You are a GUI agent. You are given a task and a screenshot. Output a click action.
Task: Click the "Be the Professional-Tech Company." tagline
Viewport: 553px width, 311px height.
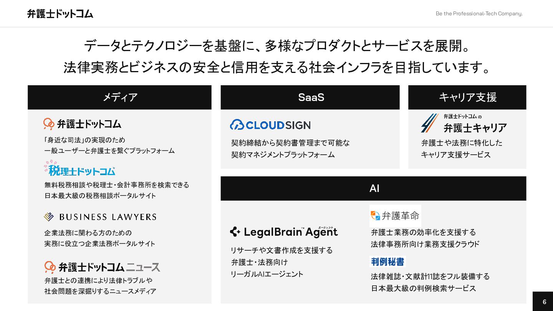(479, 14)
